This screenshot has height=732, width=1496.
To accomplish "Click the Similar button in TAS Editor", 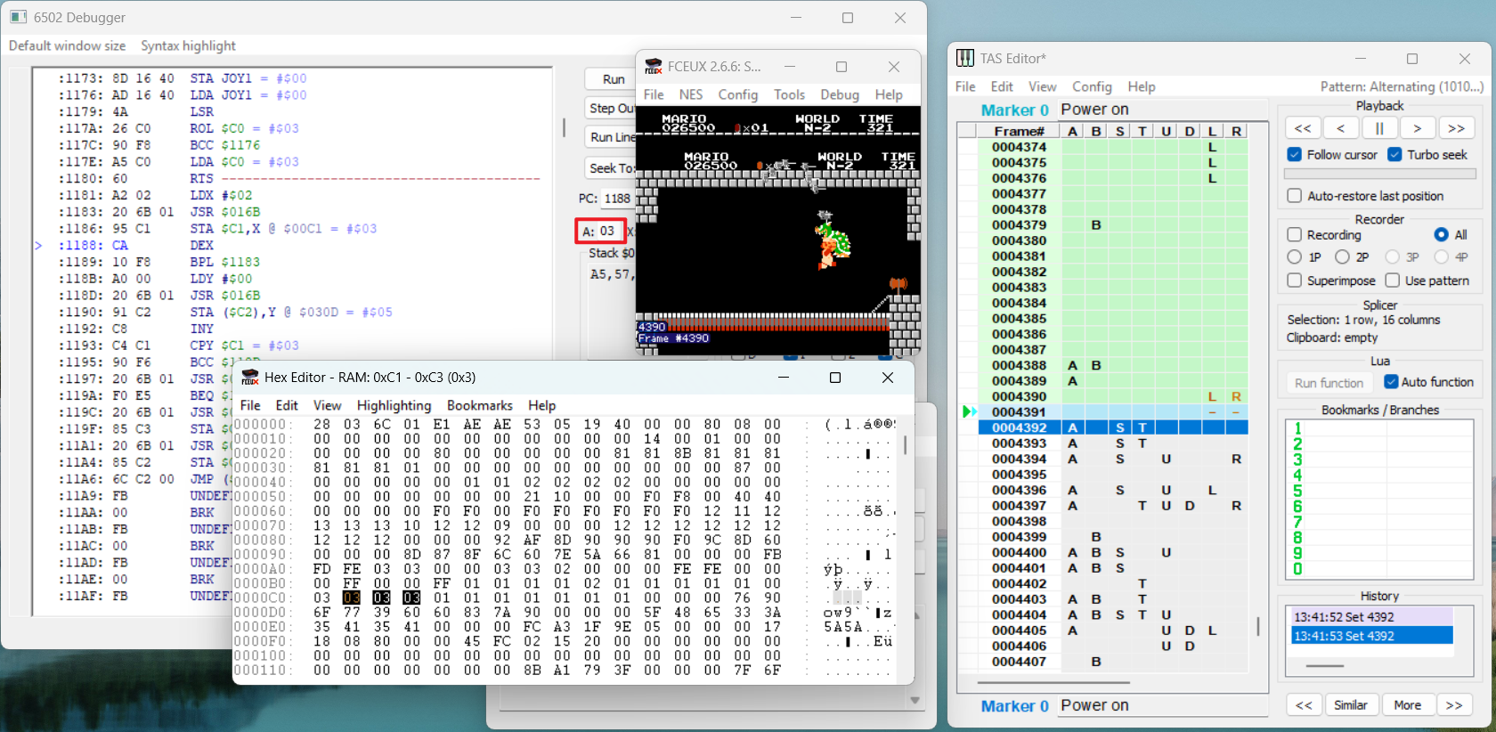I will (1351, 705).
